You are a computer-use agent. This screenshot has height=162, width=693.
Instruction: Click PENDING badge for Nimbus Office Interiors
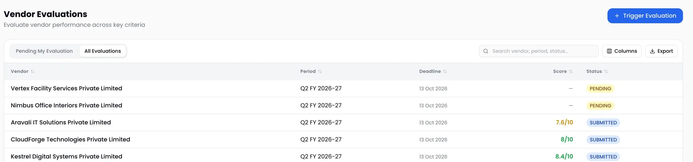click(600, 106)
